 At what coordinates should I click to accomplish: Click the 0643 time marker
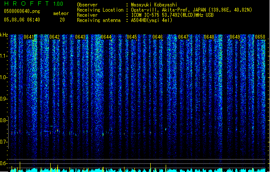pos(80,37)
